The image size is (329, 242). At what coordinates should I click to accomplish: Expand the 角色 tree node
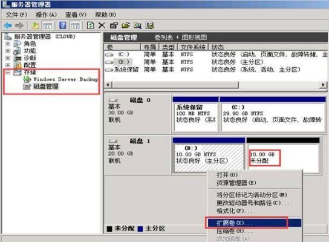click(8, 44)
